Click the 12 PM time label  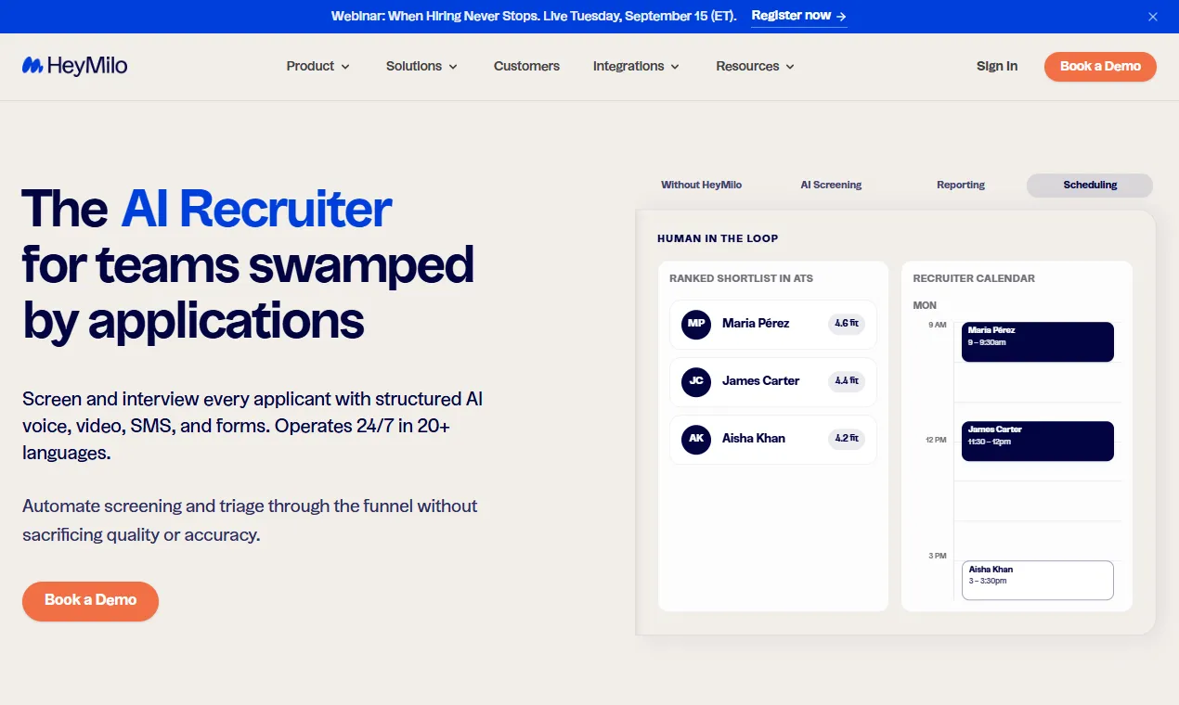(936, 440)
